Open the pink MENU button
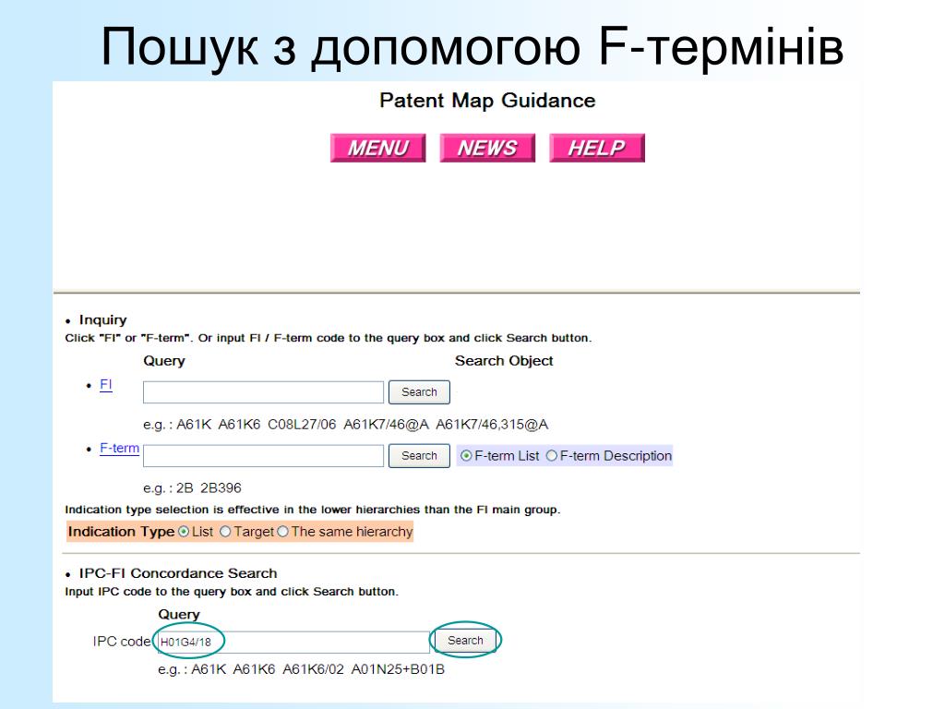Screen dimensions: 945x709 click(377, 148)
